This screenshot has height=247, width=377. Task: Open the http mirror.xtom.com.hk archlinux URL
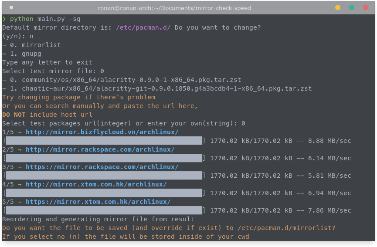(x=96, y=184)
